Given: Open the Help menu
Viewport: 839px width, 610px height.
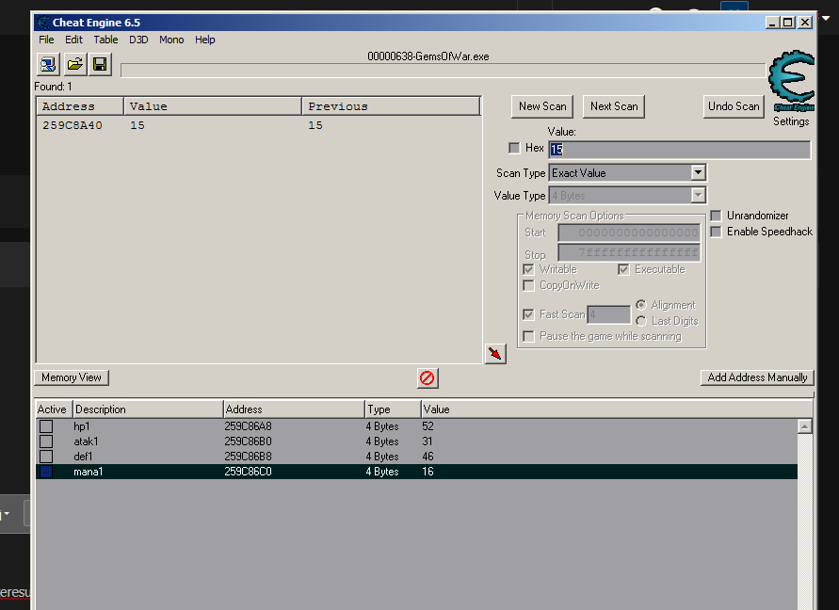Looking at the screenshot, I should pyautogui.click(x=205, y=40).
